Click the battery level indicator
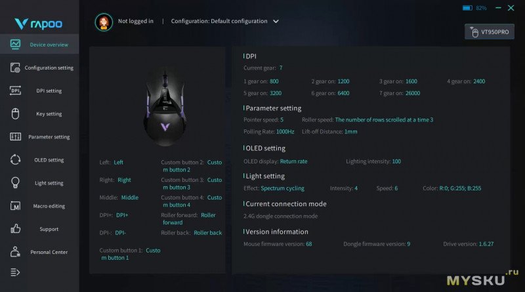Image resolution: width=525 pixels, height=292 pixels. tap(467, 8)
